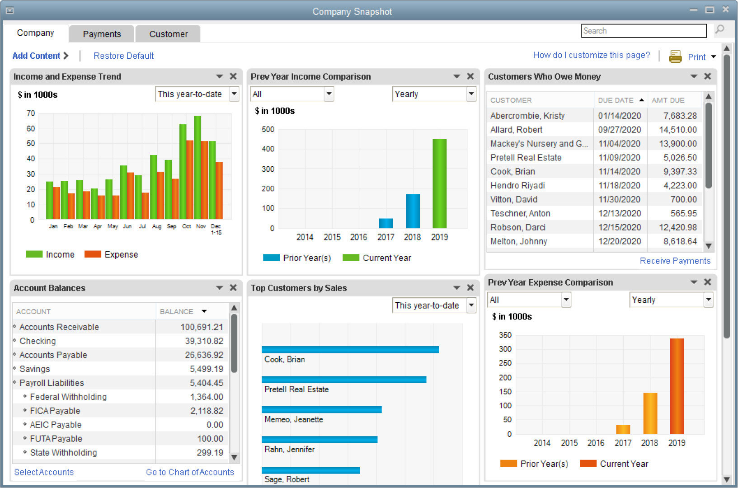Select Pretell Real Estate in owe money list
This screenshot has width=738, height=488.
click(594, 158)
